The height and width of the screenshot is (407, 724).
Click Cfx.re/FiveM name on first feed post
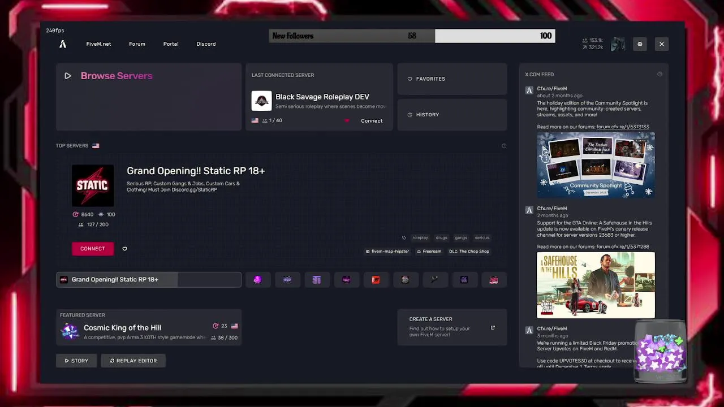click(x=552, y=89)
